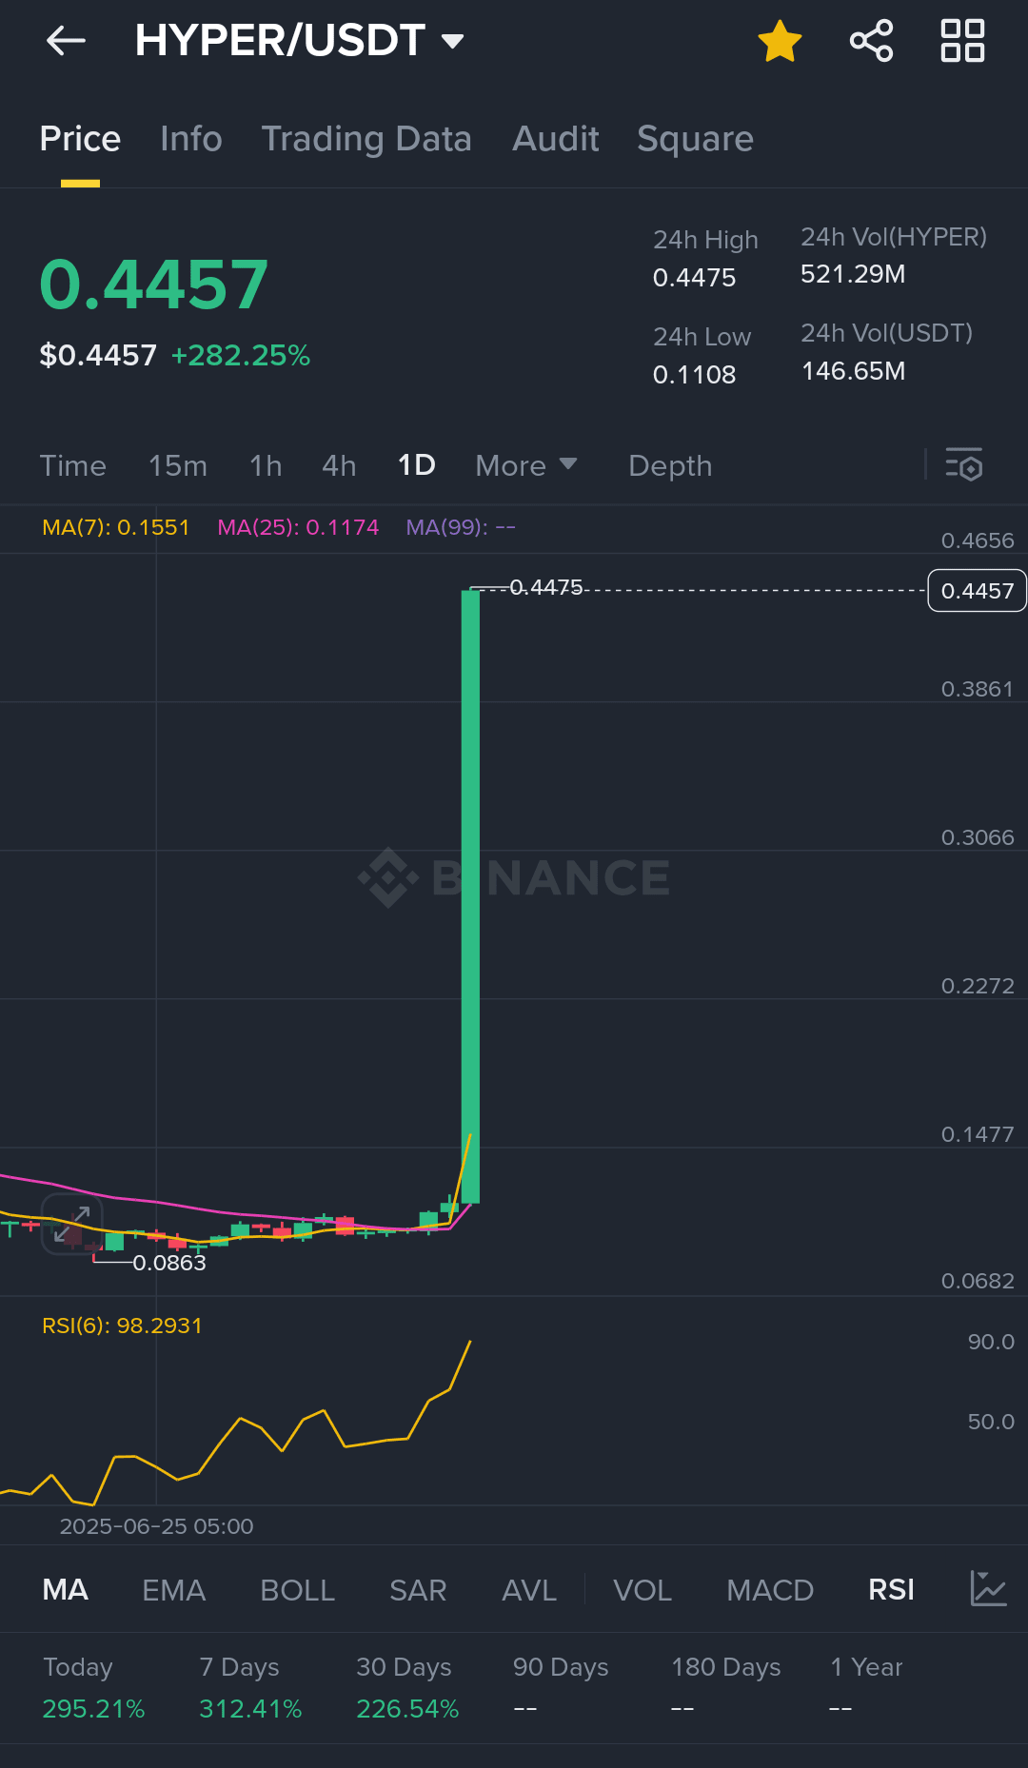Toggle the RSI sub-indicator
Image resolution: width=1028 pixels, height=1768 pixels.
coord(891,1590)
